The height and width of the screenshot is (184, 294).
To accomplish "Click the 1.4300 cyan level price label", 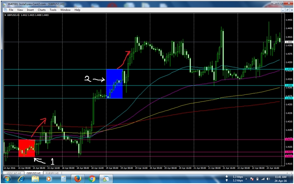I will pyautogui.click(x=289, y=86).
